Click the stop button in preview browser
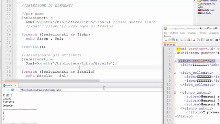Screen dimensions: 220x124 pyautogui.click(x=17, y=90)
